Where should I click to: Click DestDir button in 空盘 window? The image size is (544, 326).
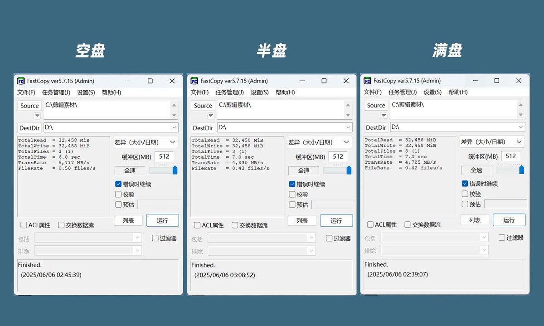pyautogui.click(x=29, y=128)
